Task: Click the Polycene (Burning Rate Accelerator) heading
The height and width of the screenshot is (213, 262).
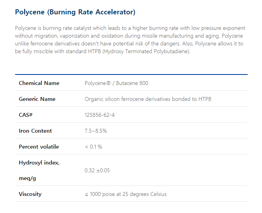Action: (x=75, y=12)
